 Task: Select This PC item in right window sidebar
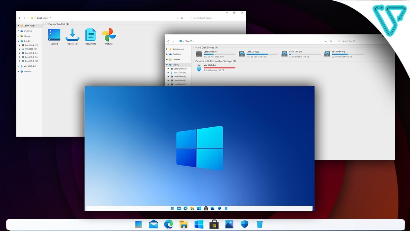178,64
